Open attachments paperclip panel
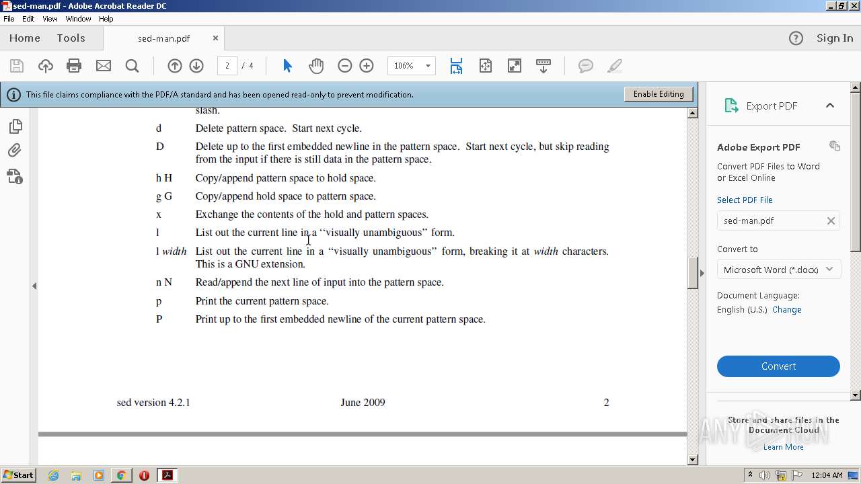Screen dimensions: 861x484 point(15,151)
